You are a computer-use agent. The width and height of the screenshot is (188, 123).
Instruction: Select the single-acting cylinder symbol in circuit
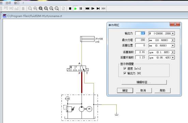(88, 39)
